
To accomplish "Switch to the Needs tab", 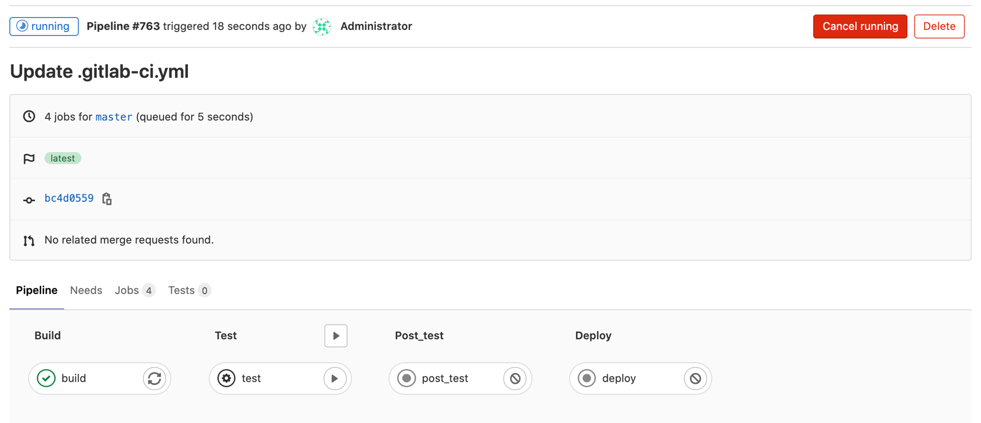I will pos(86,290).
